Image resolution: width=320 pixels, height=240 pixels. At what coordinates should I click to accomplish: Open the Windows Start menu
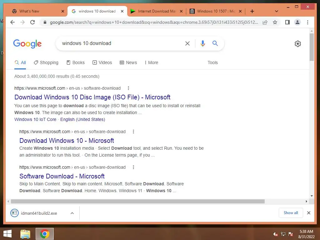point(7,234)
